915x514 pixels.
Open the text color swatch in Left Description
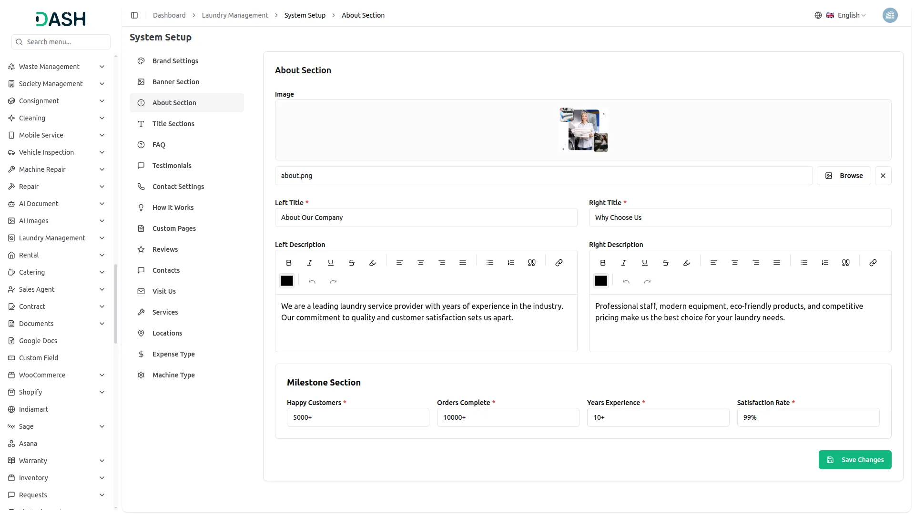[x=287, y=281]
